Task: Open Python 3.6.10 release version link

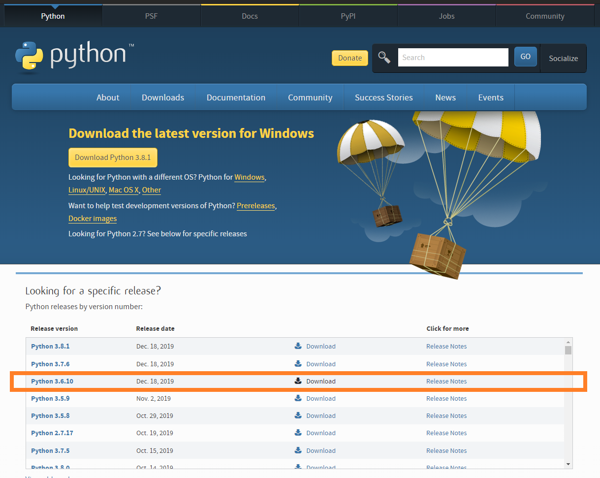Action: (x=52, y=381)
